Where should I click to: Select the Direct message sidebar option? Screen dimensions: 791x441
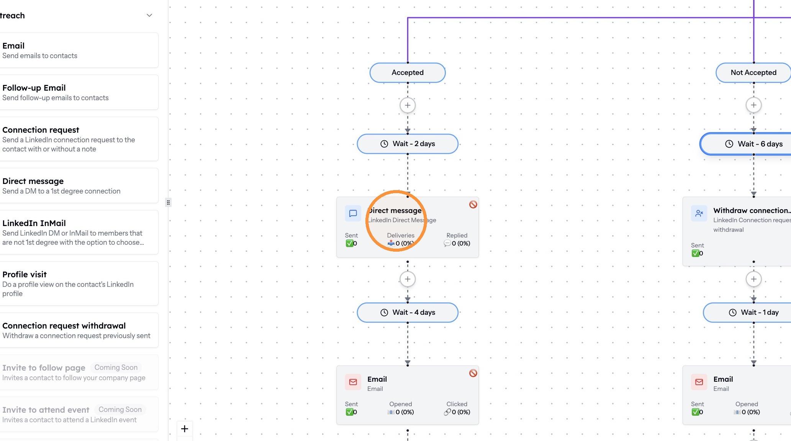[x=79, y=186]
